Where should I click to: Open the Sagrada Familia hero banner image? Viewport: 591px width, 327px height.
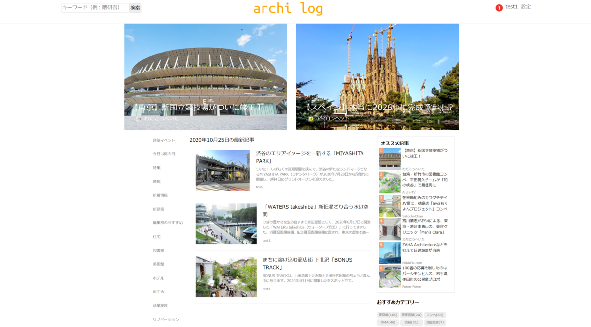click(x=377, y=76)
